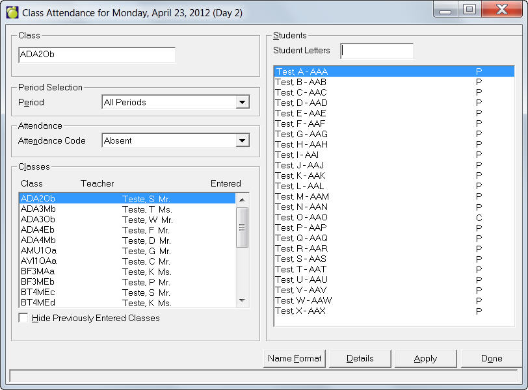Select class ADA3Mb in the Classes list
This screenshot has height=390, width=528.
coord(38,209)
